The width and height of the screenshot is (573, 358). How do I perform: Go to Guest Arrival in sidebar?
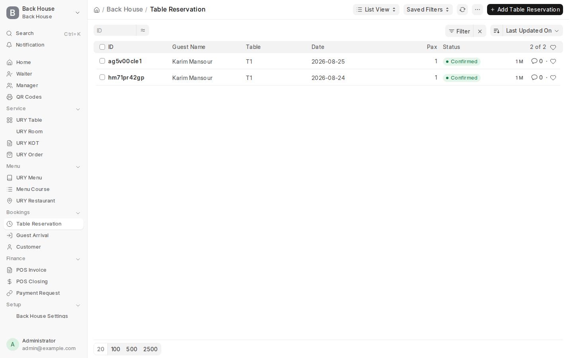(x=44, y=235)
